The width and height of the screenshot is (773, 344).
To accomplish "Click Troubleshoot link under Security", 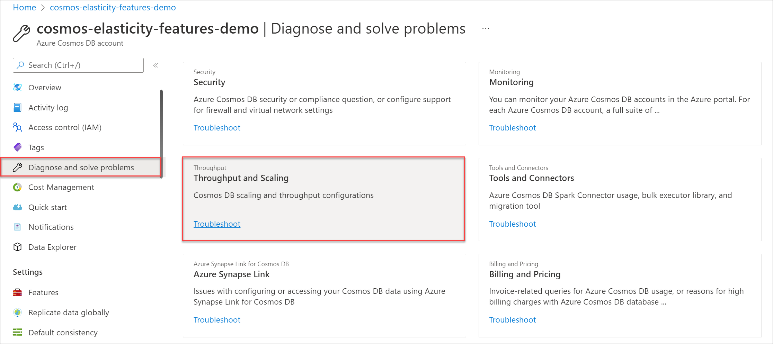I will pos(217,128).
